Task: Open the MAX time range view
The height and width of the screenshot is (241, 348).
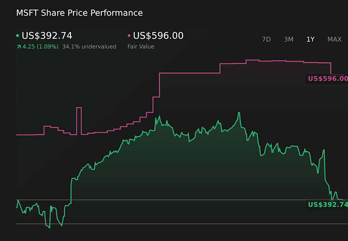Action: (x=334, y=39)
